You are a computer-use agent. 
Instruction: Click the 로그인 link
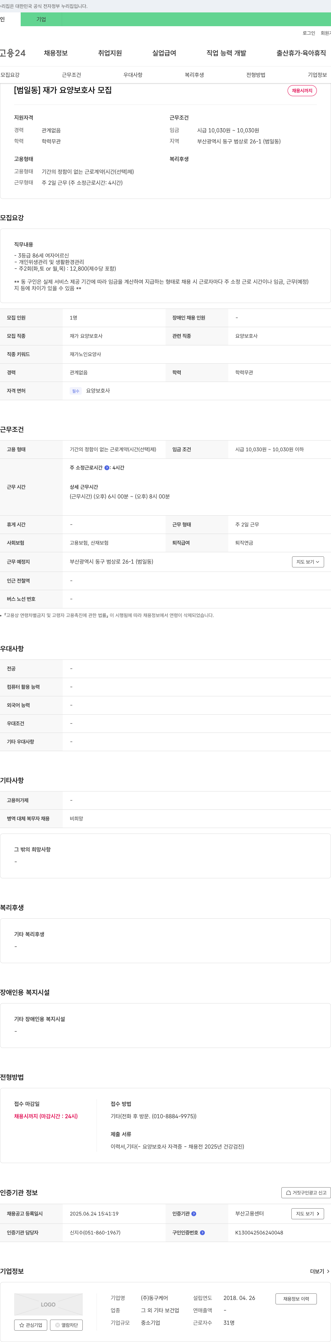309,33
